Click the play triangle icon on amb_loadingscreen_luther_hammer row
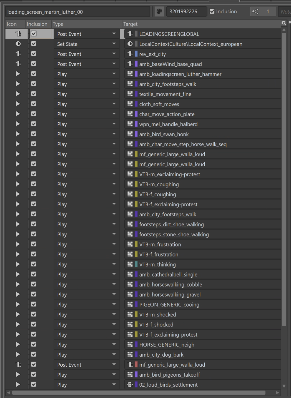The width and height of the screenshot is (291, 398). [x=17, y=74]
